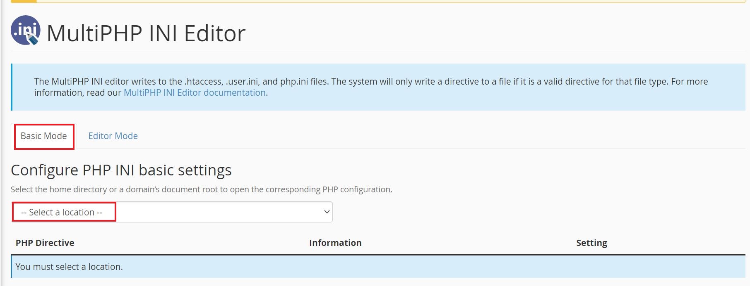Click the "Configure PHP INI basic settings" heading
Viewport: 750px width, 286px height.
pyautogui.click(x=121, y=170)
